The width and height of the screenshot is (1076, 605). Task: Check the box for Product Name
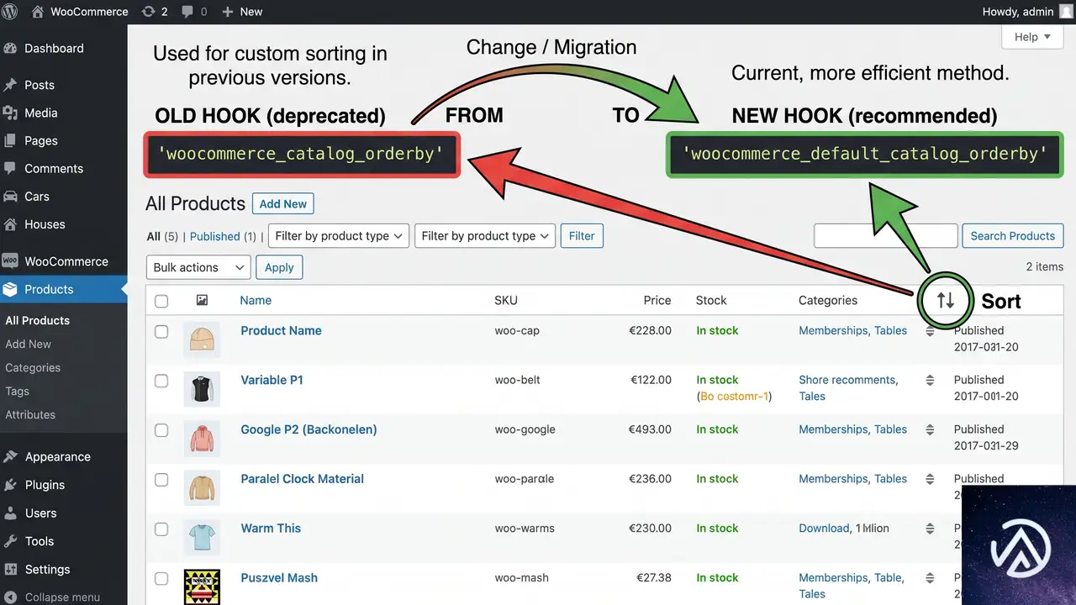click(161, 331)
